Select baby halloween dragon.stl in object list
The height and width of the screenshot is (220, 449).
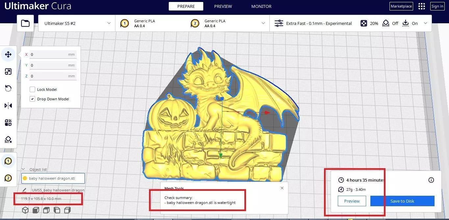pyautogui.click(x=53, y=178)
